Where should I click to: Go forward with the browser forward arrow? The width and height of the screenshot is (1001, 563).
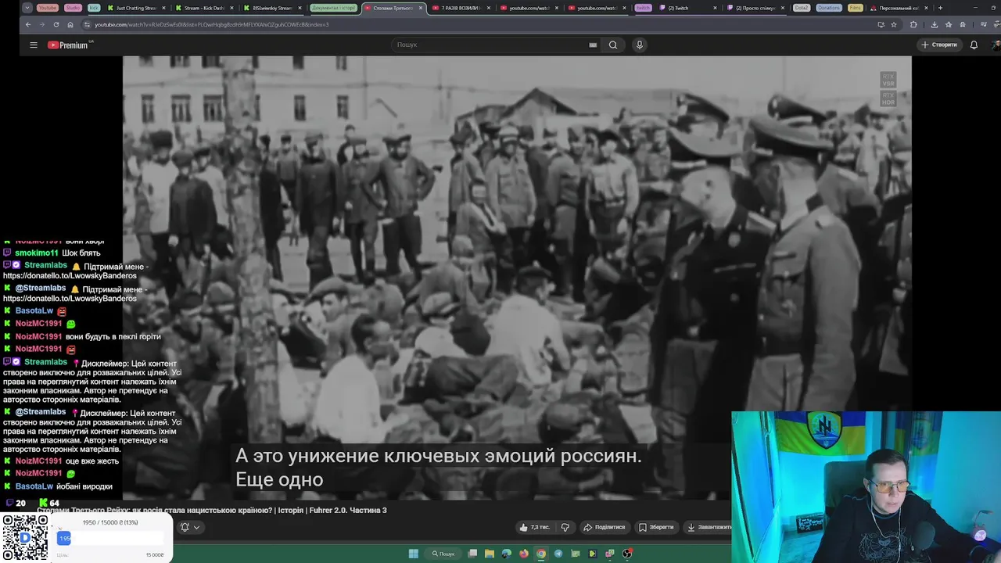pyautogui.click(x=42, y=24)
